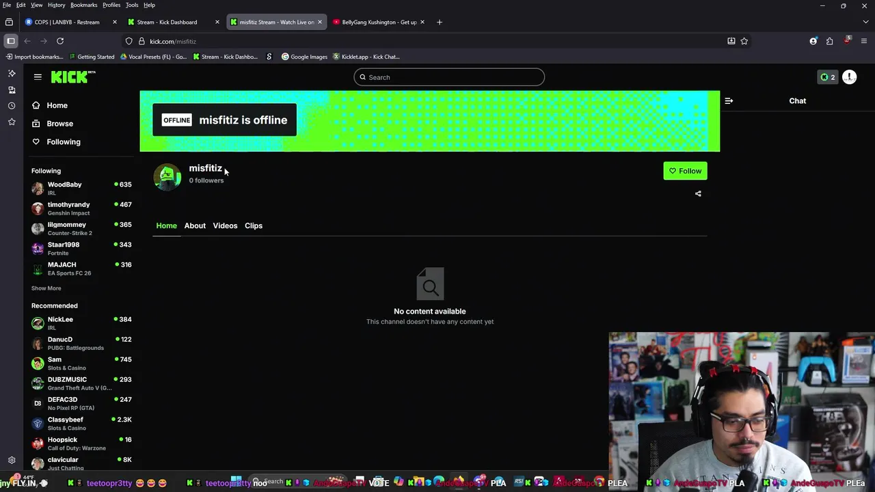
Task: Open the user profile avatar menu
Action: point(850,77)
